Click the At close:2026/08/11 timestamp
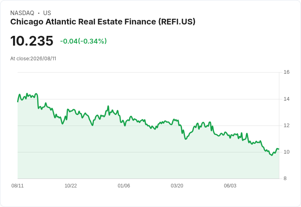Screen dimensions: 301x207 click(x=33, y=59)
